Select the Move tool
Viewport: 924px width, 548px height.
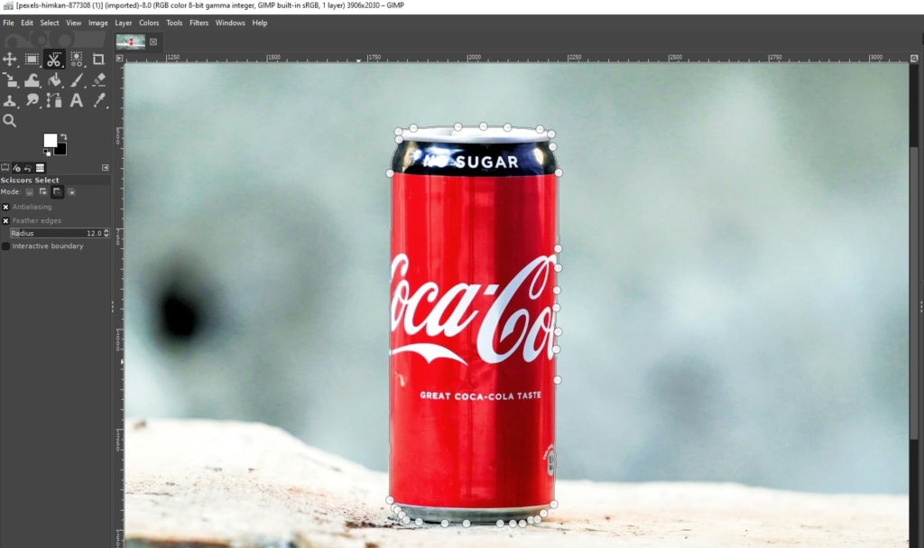pos(10,60)
